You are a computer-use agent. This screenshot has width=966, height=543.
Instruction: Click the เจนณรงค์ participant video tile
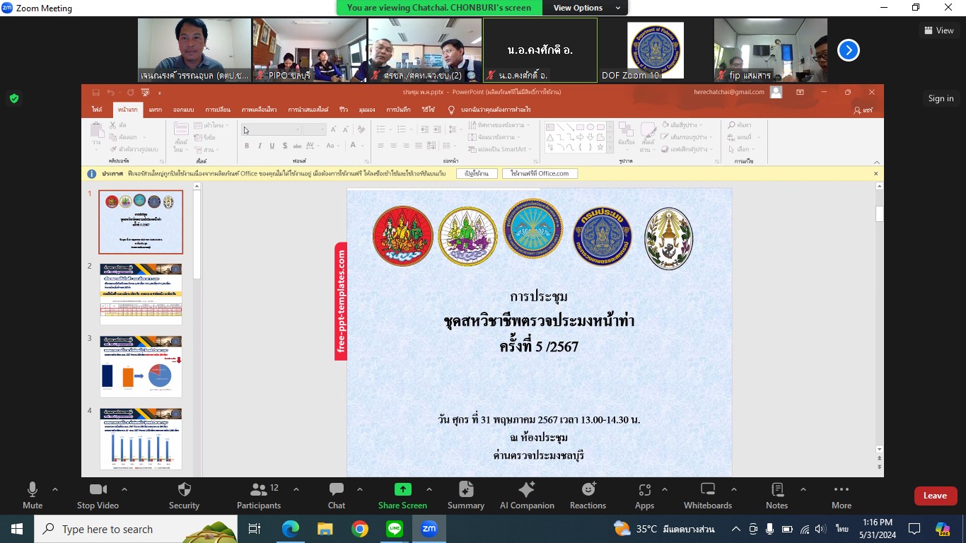(x=194, y=50)
